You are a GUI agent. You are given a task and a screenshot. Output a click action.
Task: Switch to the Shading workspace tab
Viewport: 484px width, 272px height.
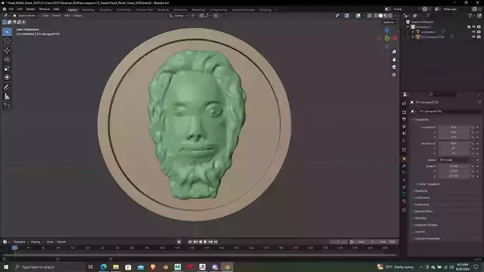tap(163, 10)
